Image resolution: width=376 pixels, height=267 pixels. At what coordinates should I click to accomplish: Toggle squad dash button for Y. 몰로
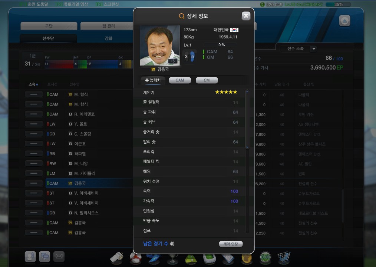pyautogui.click(x=34, y=124)
